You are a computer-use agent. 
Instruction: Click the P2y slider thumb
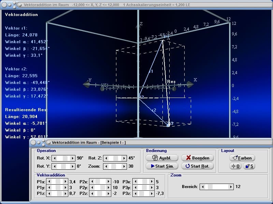[x=103, y=188]
